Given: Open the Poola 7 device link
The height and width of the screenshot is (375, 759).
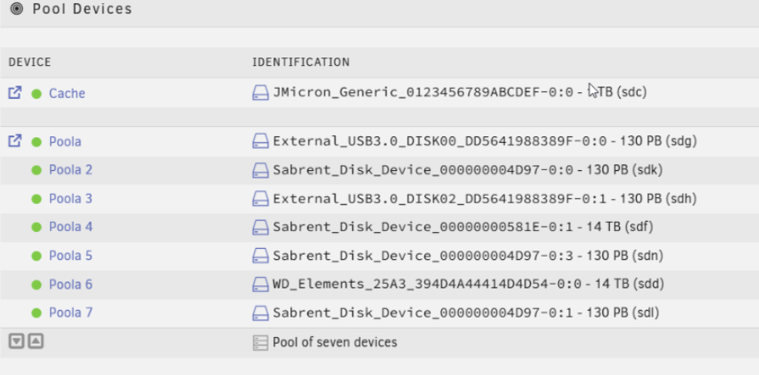Looking at the screenshot, I should (x=70, y=312).
